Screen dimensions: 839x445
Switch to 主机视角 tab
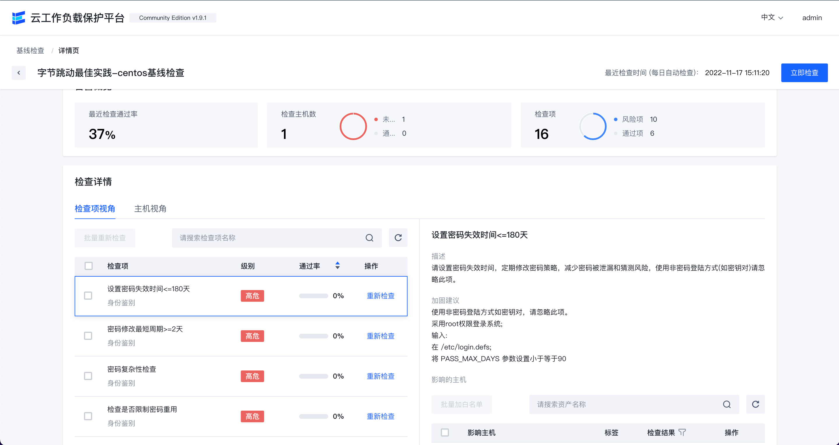[150, 209]
